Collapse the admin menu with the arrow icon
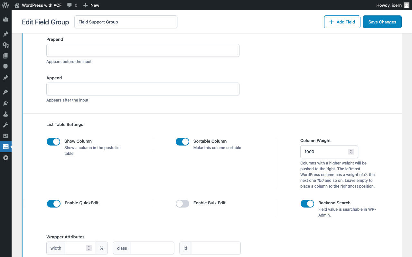This screenshot has width=412, height=257. tap(5, 158)
